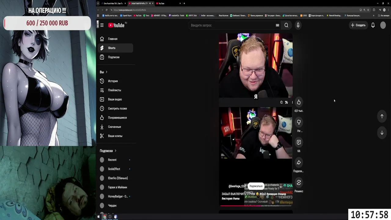Screen dimensions: 391x220
Task: Select Shorts in the sidebar
Action: tap(115, 48)
